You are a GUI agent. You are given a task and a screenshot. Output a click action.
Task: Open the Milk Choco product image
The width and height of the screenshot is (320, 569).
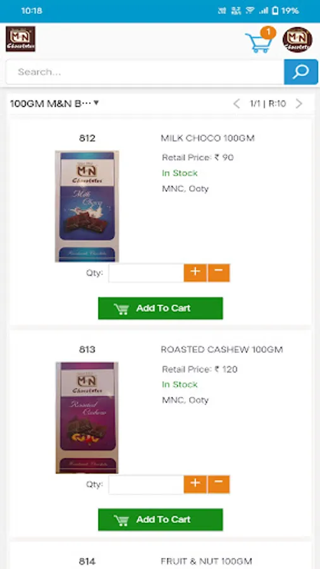tap(87, 206)
